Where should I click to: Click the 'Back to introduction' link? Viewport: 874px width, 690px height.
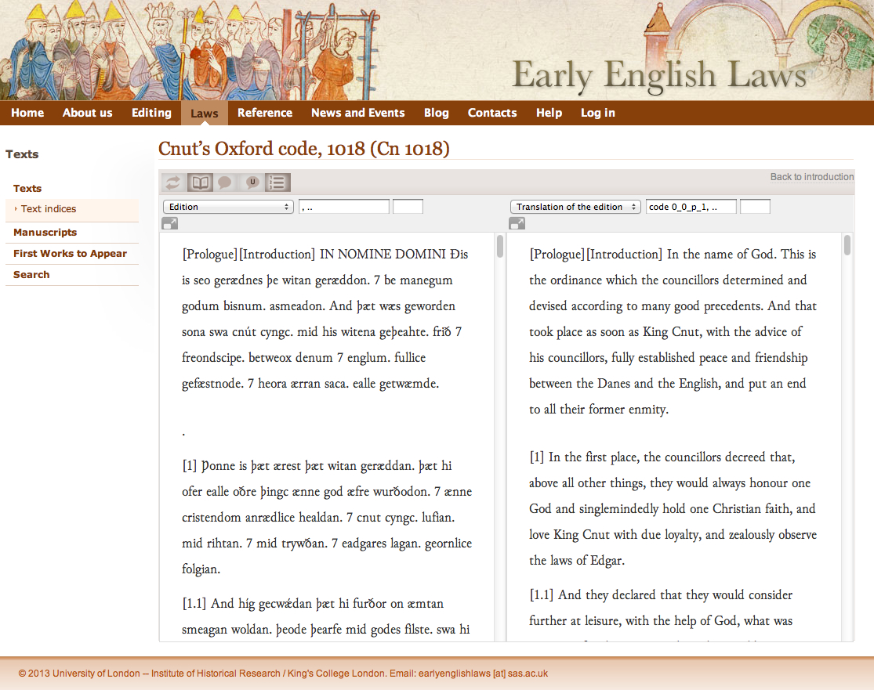point(811,177)
